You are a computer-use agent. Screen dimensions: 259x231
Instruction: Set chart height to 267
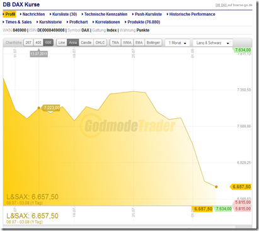(x=28, y=43)
